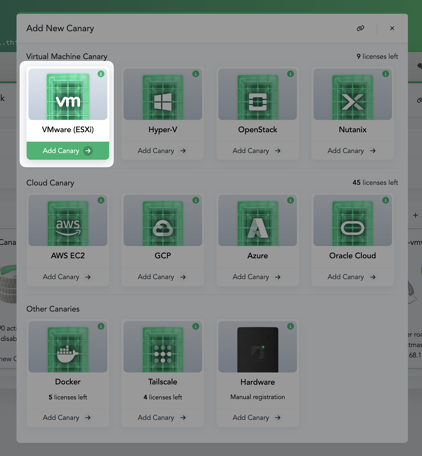This screenshot has width=422, height=456.
Task: Add a VMware ESXi Canary
Action: 68,151
